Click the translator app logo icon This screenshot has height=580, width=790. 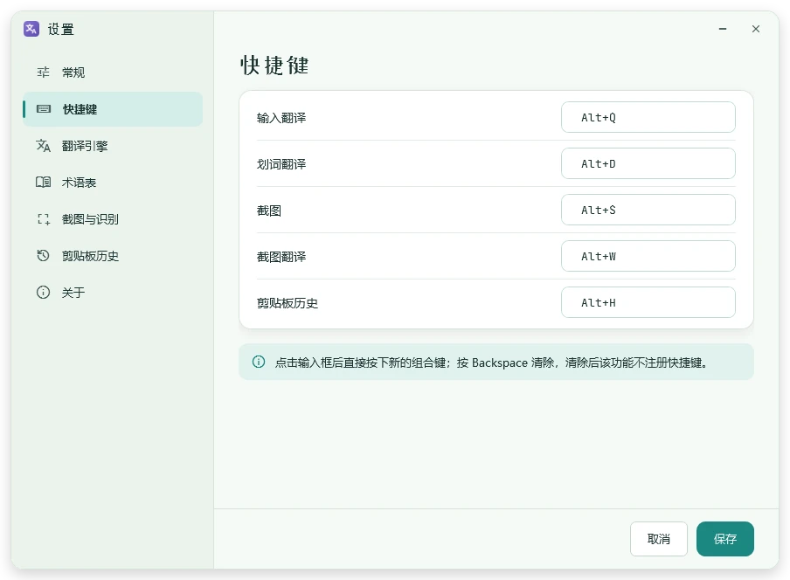coord(31,29)
